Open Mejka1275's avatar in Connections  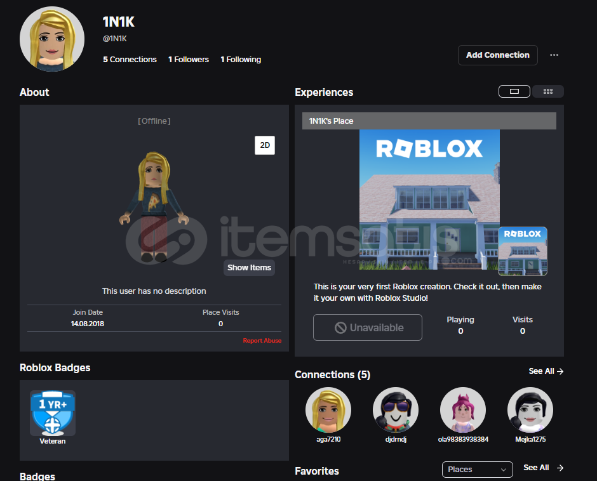[530, 410]
